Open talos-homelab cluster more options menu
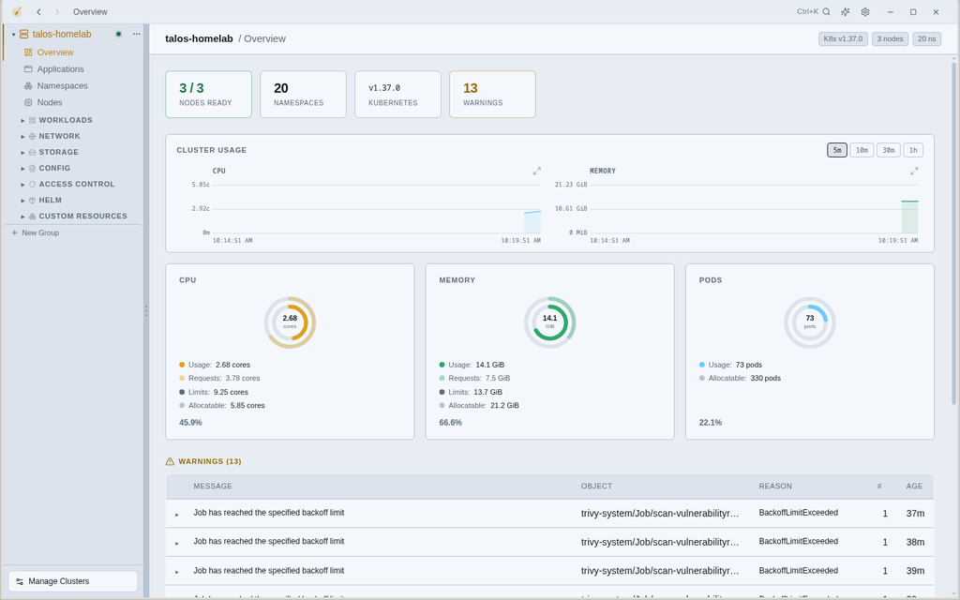 [x=137, y=34]
